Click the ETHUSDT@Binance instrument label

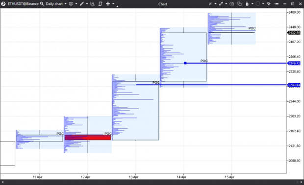(x=23, y=4)
